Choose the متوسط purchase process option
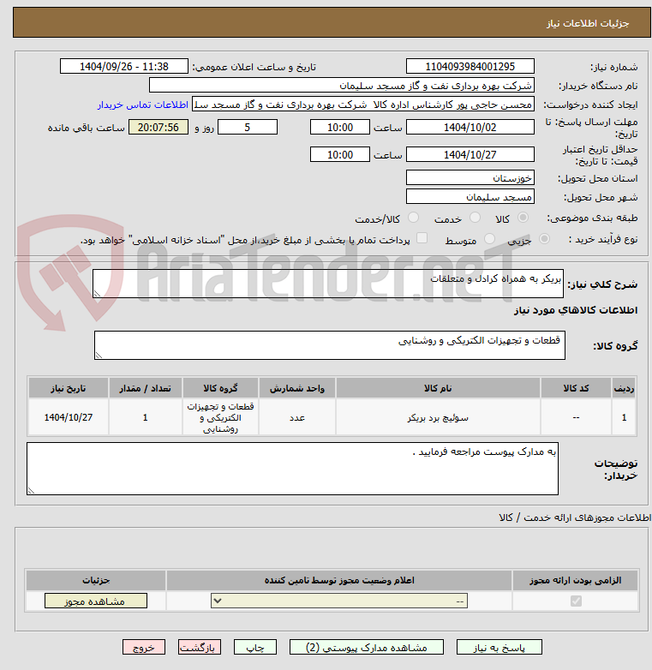 pos(489,239)
